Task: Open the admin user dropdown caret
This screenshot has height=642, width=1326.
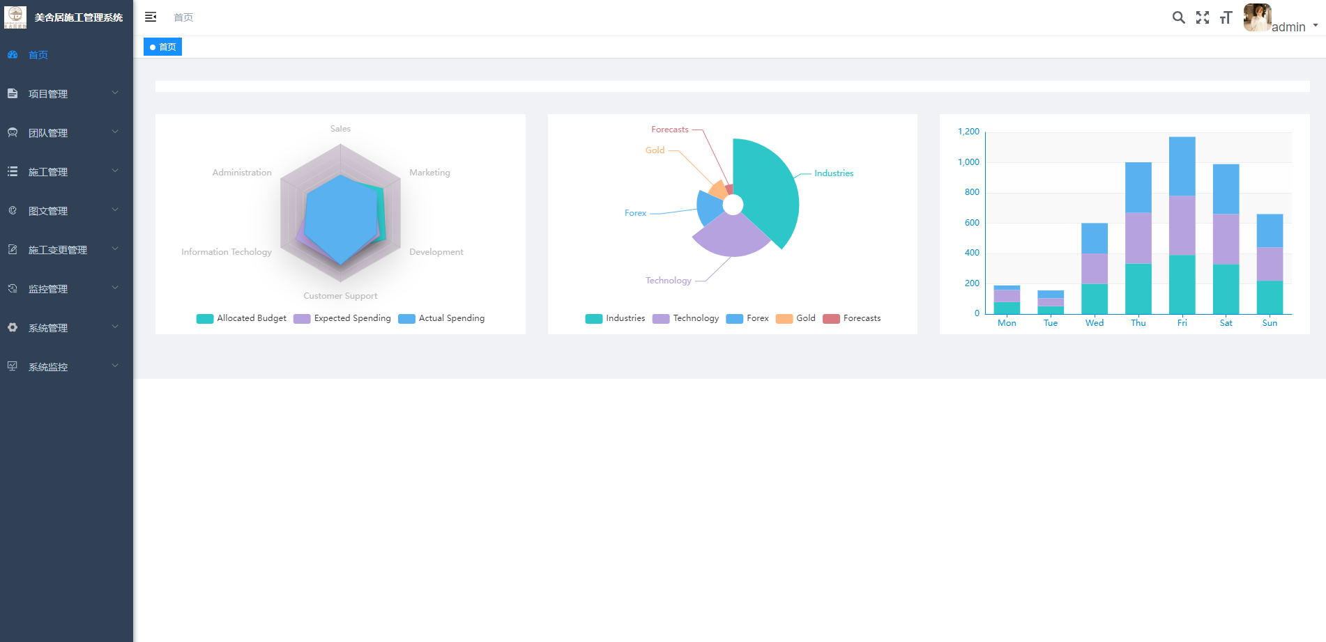Action: pyautogui.click(x=1316, y=25)
